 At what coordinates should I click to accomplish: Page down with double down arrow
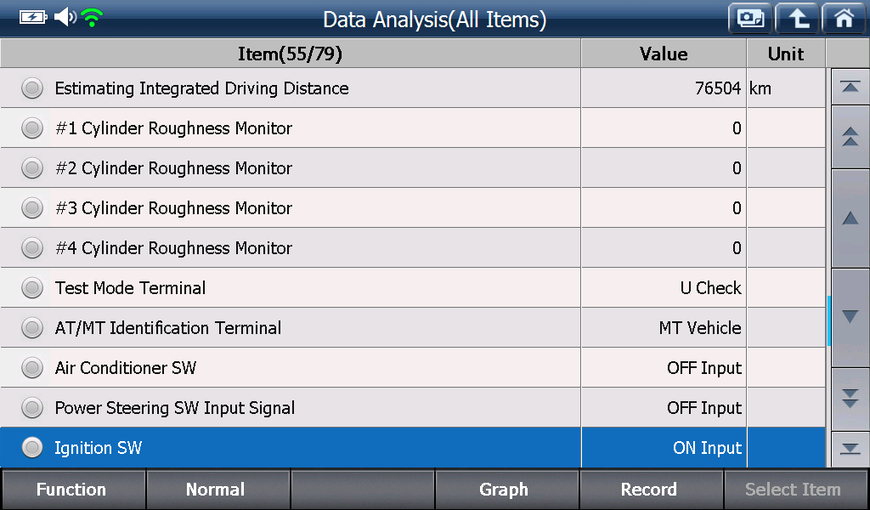[x=850, y=399]
